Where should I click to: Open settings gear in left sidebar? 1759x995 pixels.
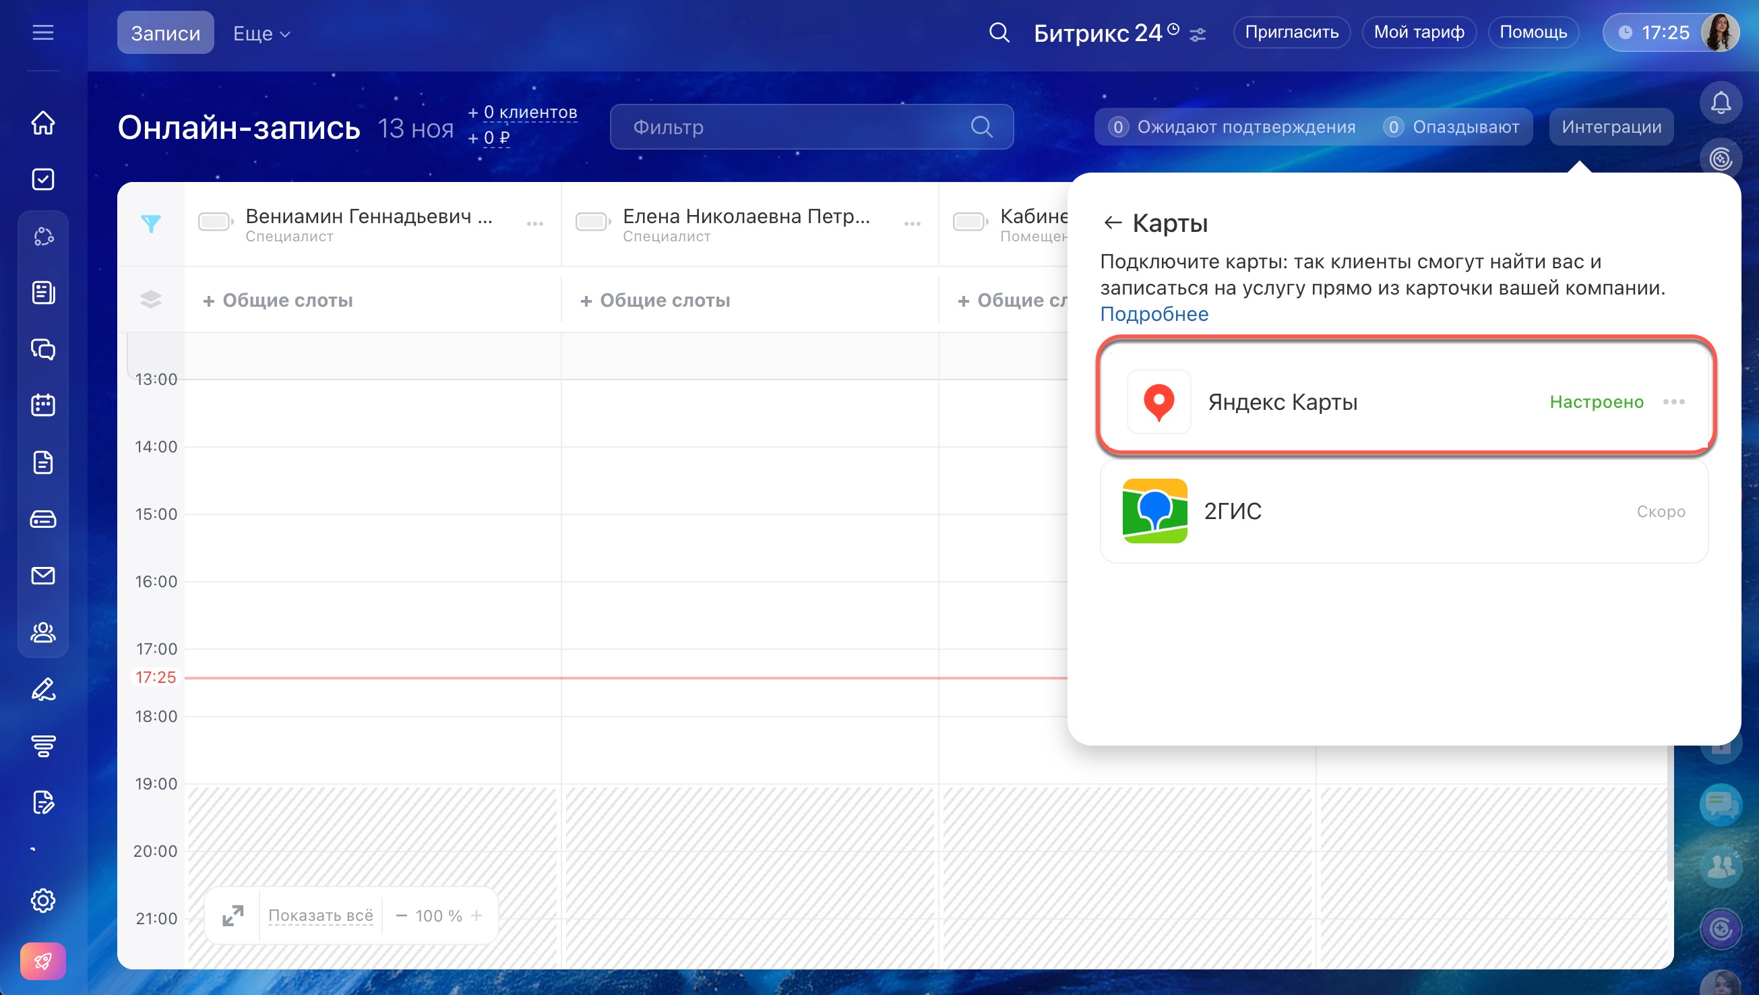tap(43, 900)
